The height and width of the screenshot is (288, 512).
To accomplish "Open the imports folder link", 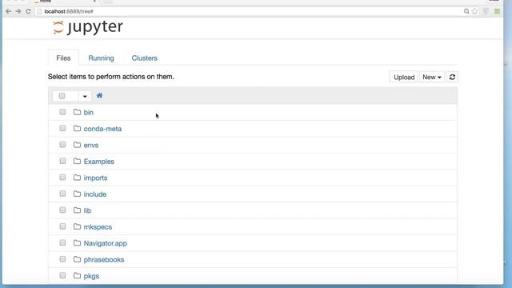I will point(95,178).
